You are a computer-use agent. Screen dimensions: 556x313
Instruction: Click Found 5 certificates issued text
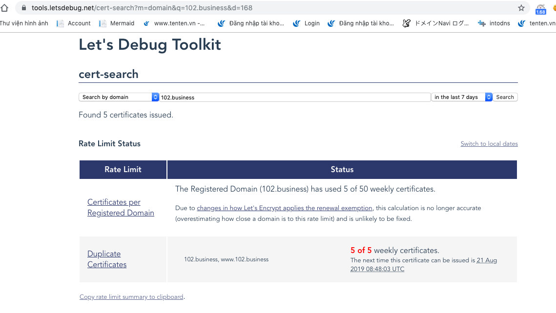point(126,115)
